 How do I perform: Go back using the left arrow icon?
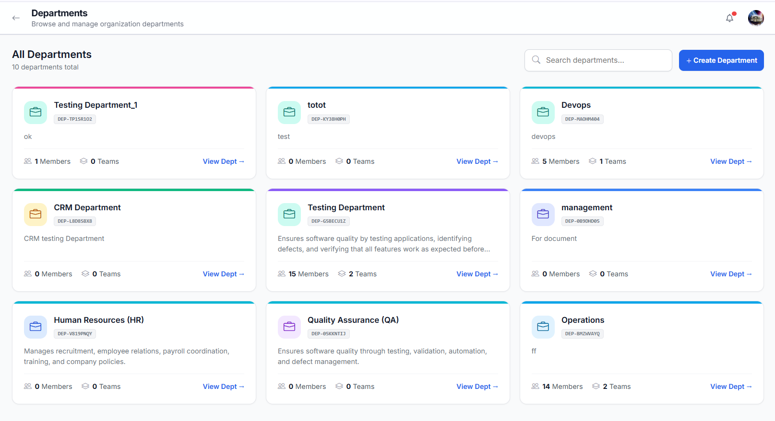16,18
